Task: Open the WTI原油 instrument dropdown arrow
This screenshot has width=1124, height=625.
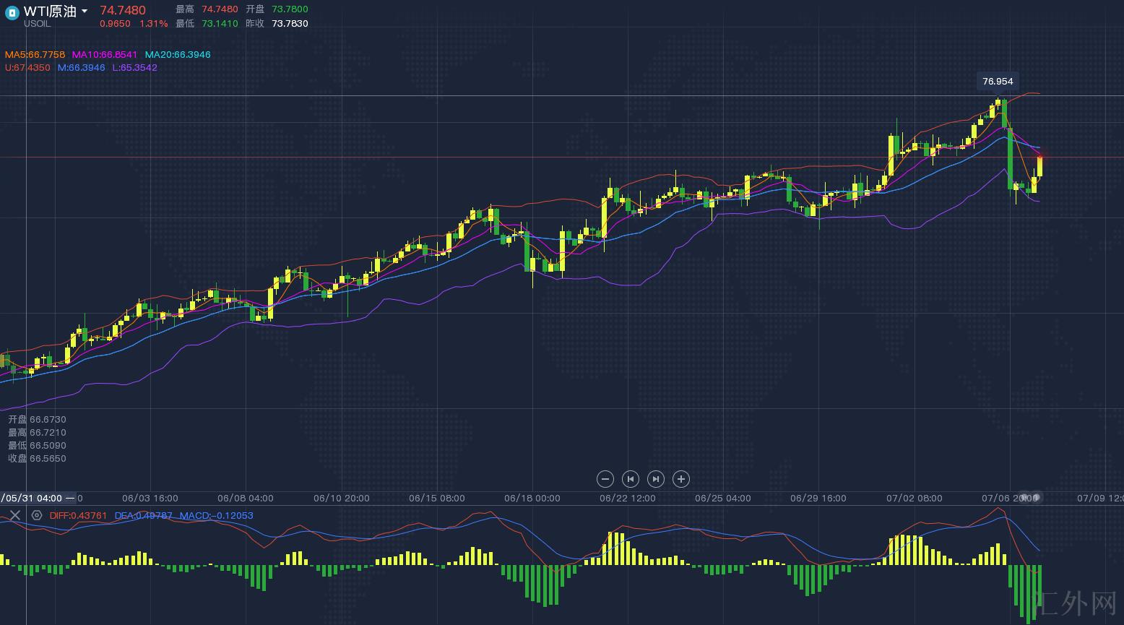Action: coord(85,11)
